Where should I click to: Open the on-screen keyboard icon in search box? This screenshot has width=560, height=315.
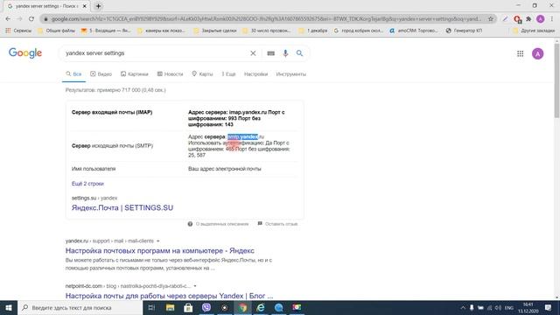tap(271, 53)
